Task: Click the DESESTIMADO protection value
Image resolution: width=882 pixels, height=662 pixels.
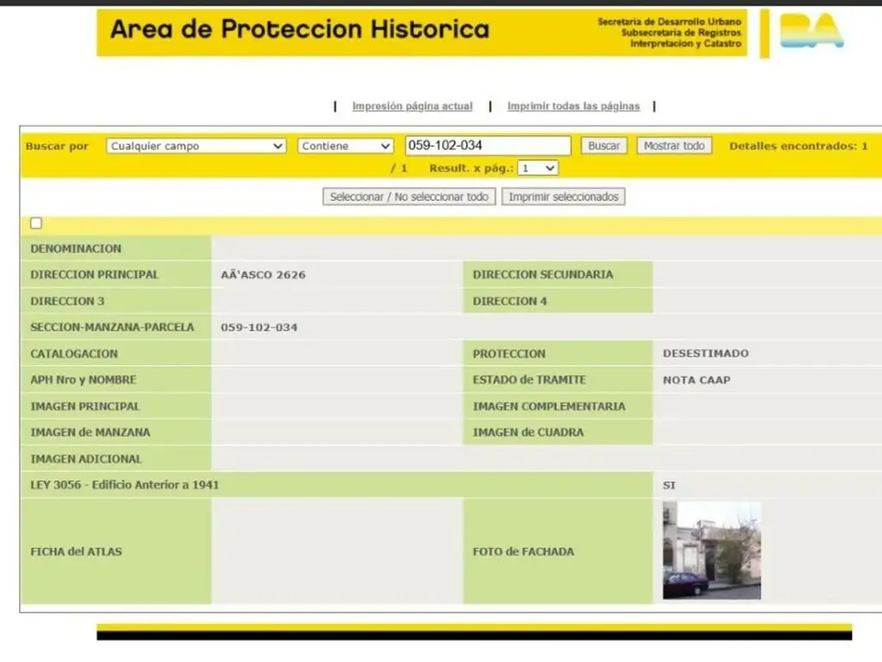Action: pos(705,353)
